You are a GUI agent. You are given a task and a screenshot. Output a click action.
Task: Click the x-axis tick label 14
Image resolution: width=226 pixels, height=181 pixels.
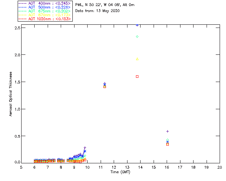[141, 167]
